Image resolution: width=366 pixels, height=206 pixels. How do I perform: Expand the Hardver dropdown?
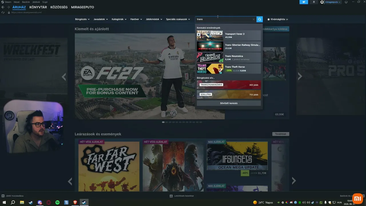coord(136,19)
